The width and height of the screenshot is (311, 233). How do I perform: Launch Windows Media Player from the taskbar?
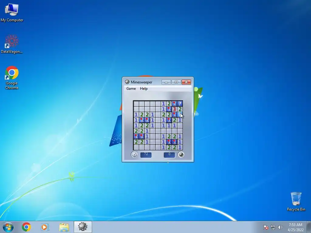45,227
